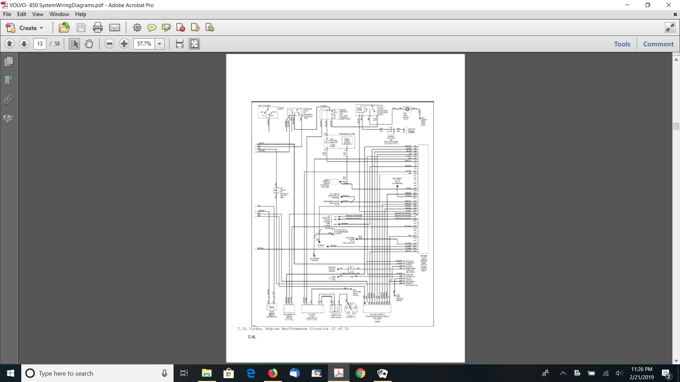This screenshot has width=680, height=382.
Task: Open the Window menu
Action: pos(59,14)
